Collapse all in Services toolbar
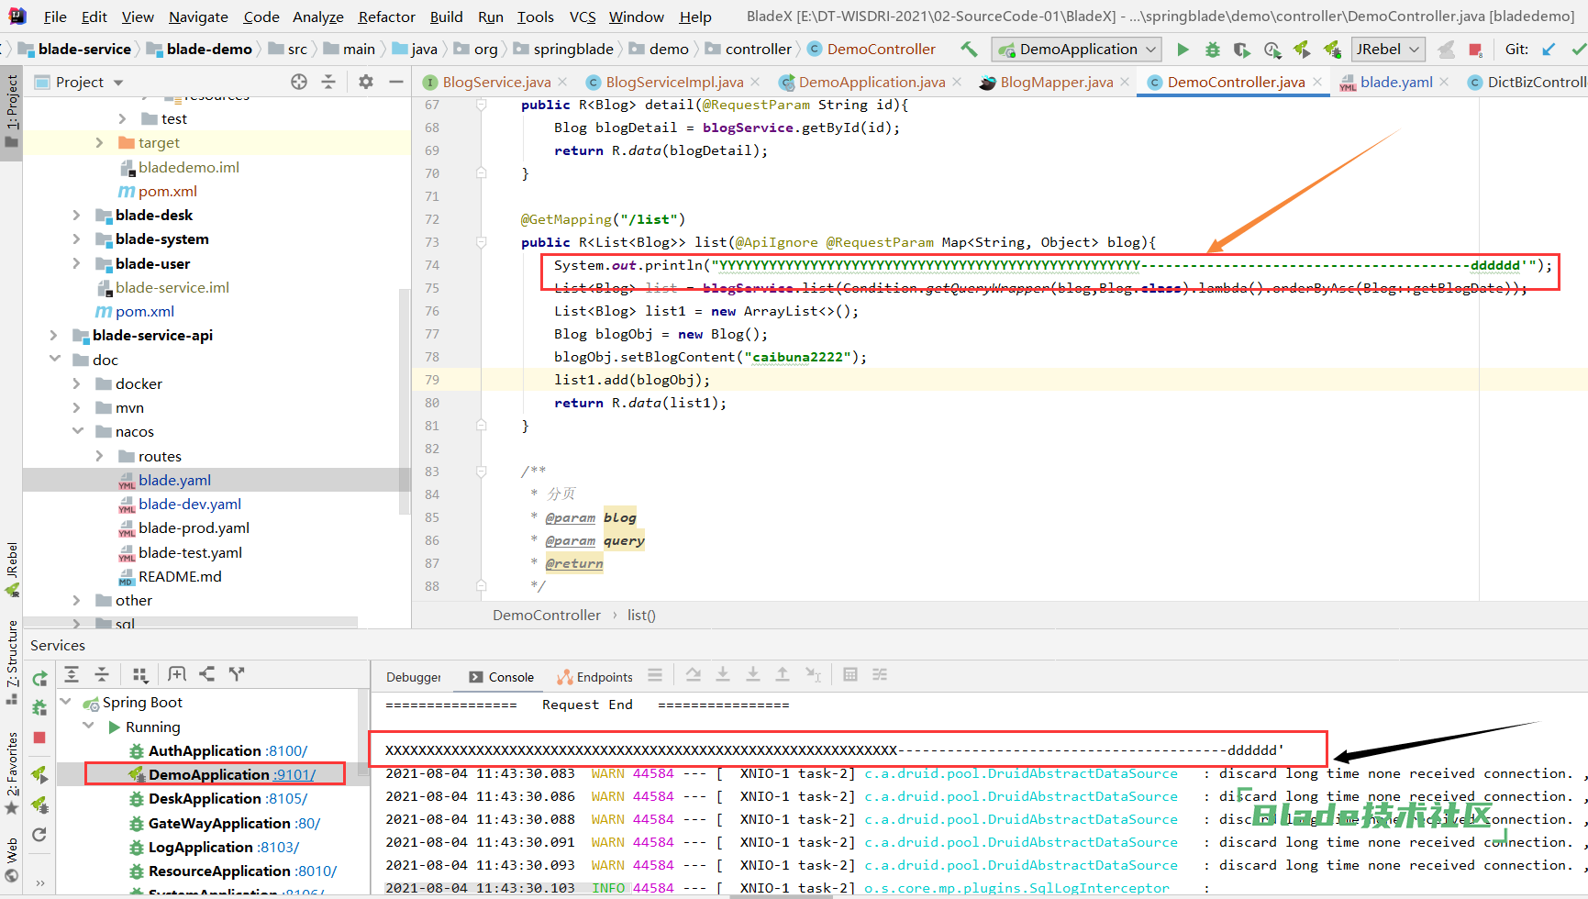The width and height of the screenshot is (1588, 899). pos(102,674)
